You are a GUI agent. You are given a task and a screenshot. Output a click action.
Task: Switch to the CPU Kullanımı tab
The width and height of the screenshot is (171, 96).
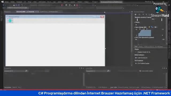pos(159,46)
